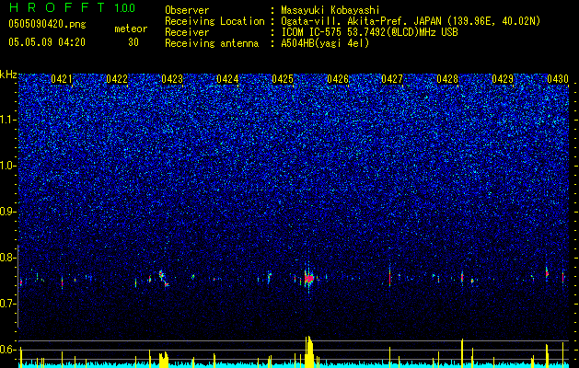Click the Receiving Location label
This screenshot has height=368, width=579.
click(214, 21)
